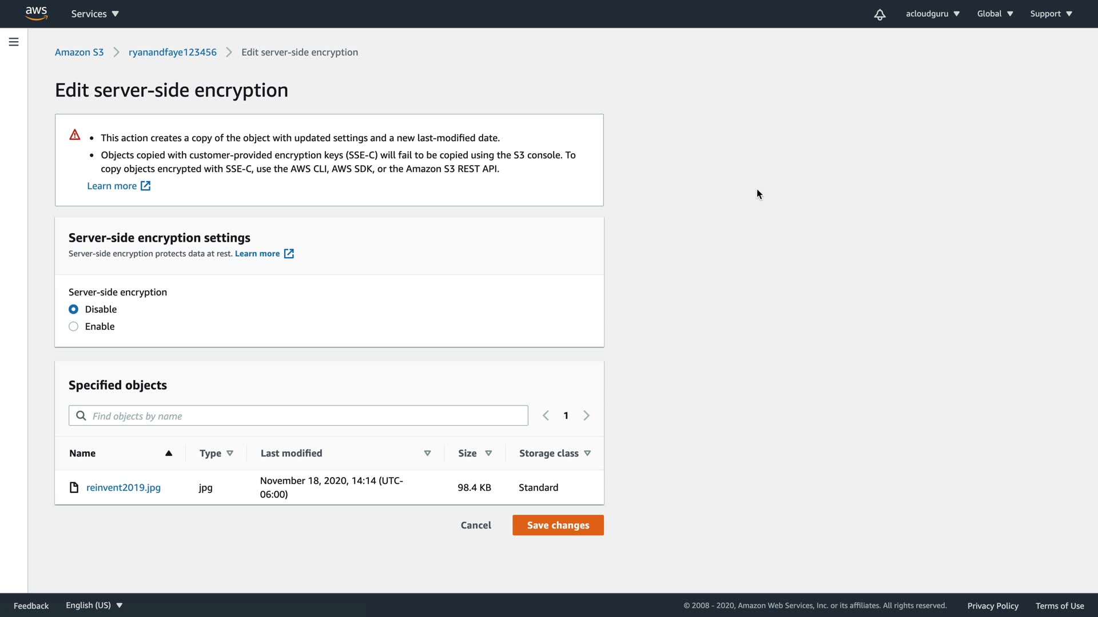Open the Global region dropdown
The width and height of the screenshot is (1098, 617).
point(994,14)
